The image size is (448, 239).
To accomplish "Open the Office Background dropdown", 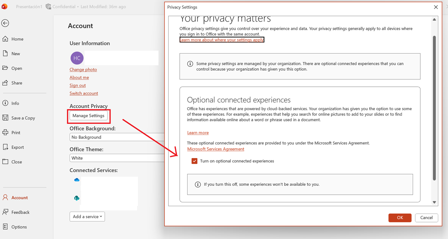I will (x=117, y=137).
